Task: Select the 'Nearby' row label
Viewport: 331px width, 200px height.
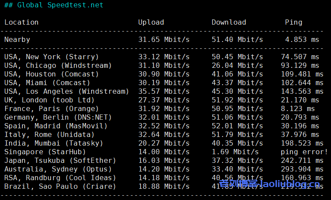Action: click(17, 40)
